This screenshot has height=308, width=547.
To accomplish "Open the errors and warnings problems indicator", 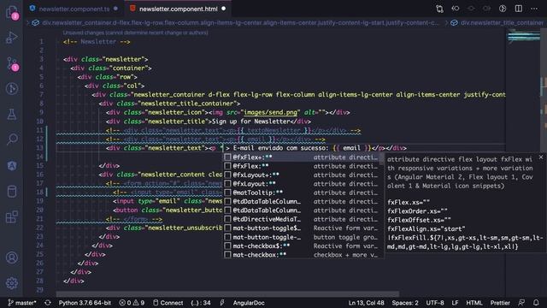I will point(132,303).
